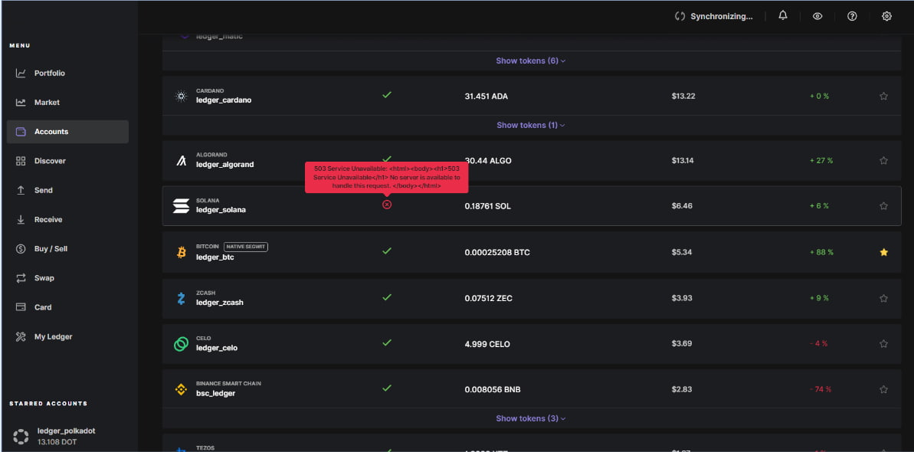Viewport: 914px width, 452px height.
Task: Open settings gear icon
Action: pos(886,16)
